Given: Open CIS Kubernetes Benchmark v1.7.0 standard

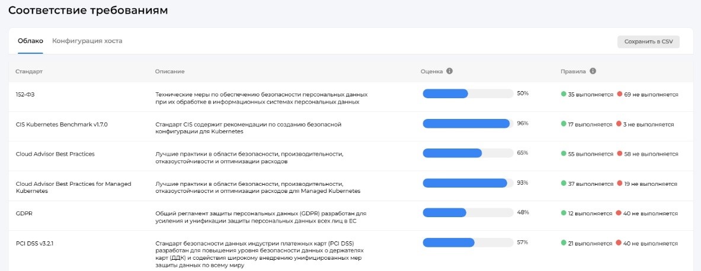Looking at the screenshot, I should 62,124.
